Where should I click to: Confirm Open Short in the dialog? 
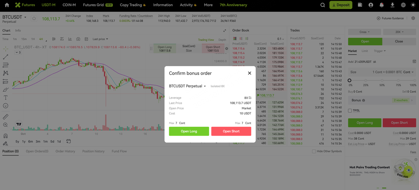point(231,131)
